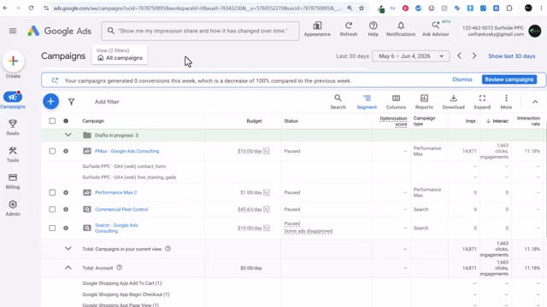Check the PMax - Google Ads Consulting row

tap(52, 151)
